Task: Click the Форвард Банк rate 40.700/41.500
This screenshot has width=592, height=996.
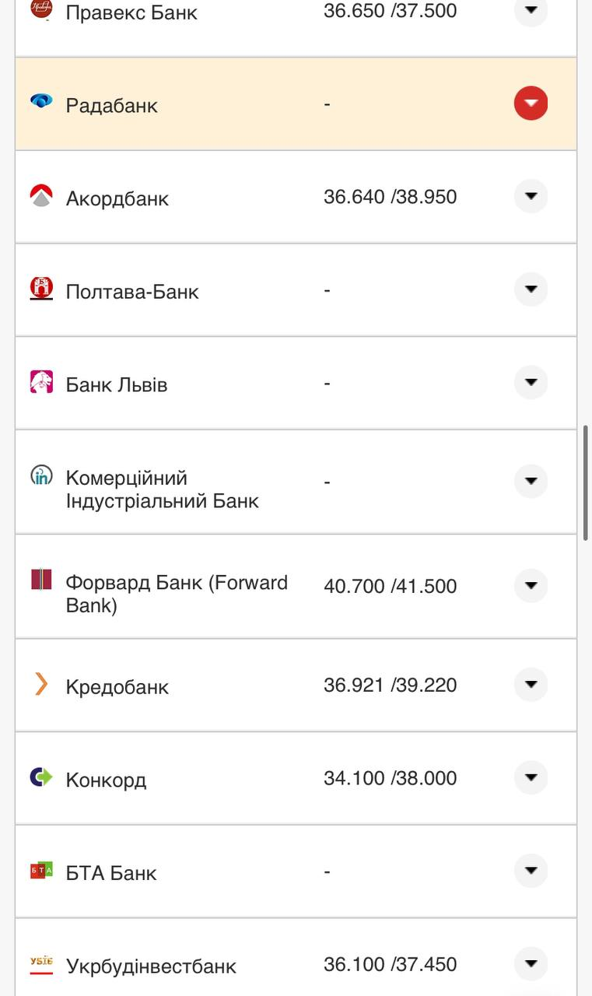Action: (x=390, y=585)
